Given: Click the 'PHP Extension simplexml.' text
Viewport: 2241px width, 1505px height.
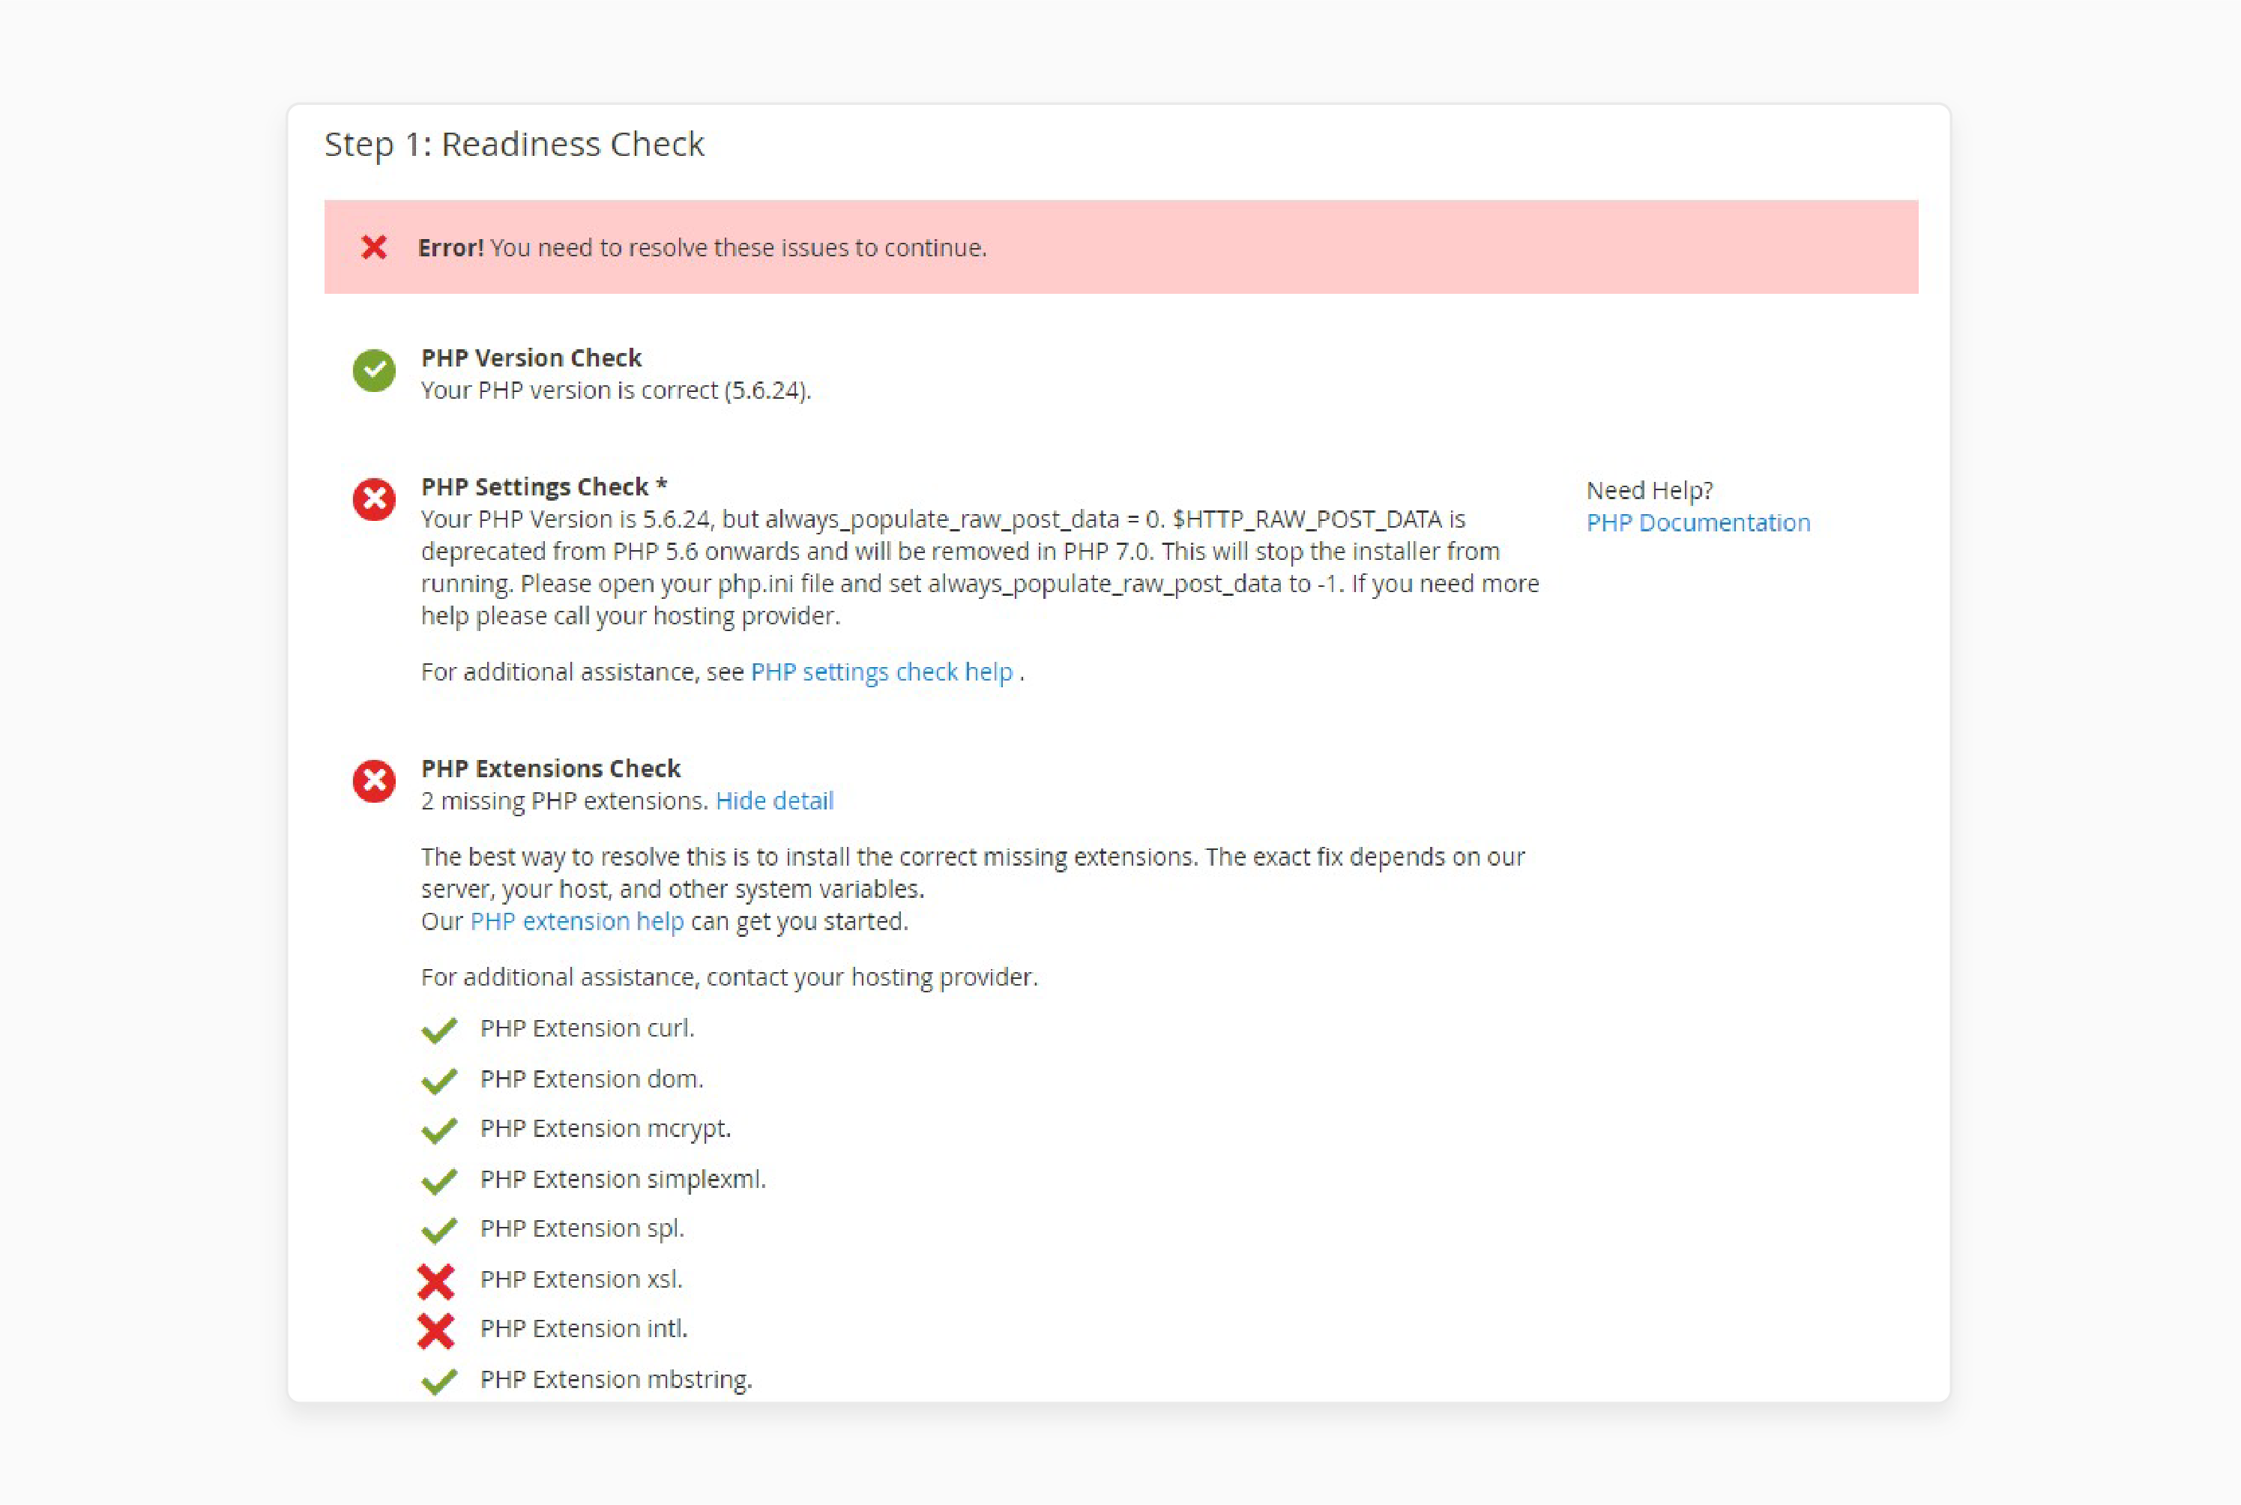Looking at the screenshot, I should pos(623,1180).
